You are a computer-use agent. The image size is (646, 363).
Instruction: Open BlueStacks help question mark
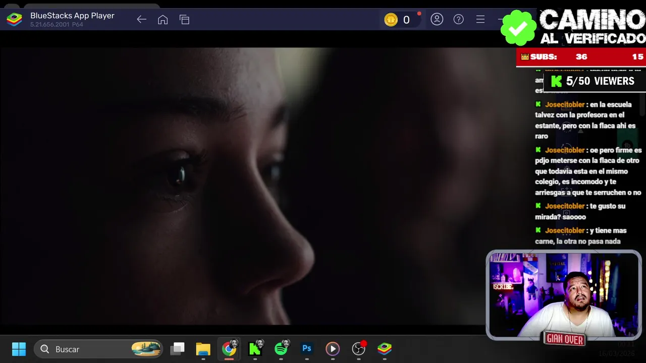point(458,19)
